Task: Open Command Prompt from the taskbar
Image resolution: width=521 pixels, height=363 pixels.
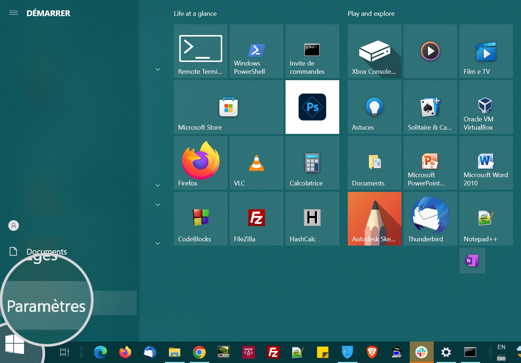Action: click(x=470, y=352)
